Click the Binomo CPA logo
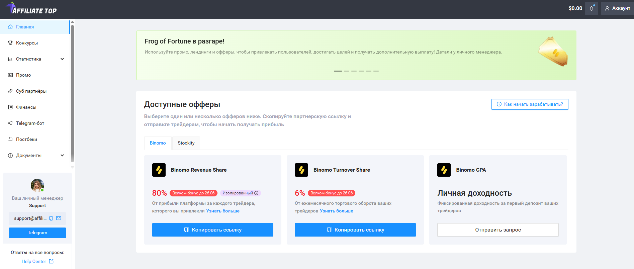 pyautogui.click(x=444, y=170)
